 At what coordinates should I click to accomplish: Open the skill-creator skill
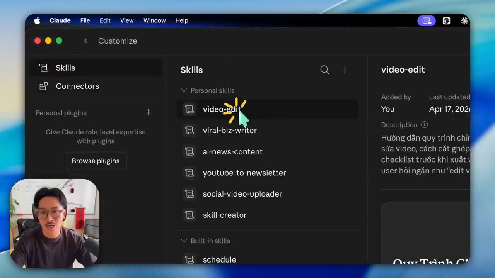point(267,215)
